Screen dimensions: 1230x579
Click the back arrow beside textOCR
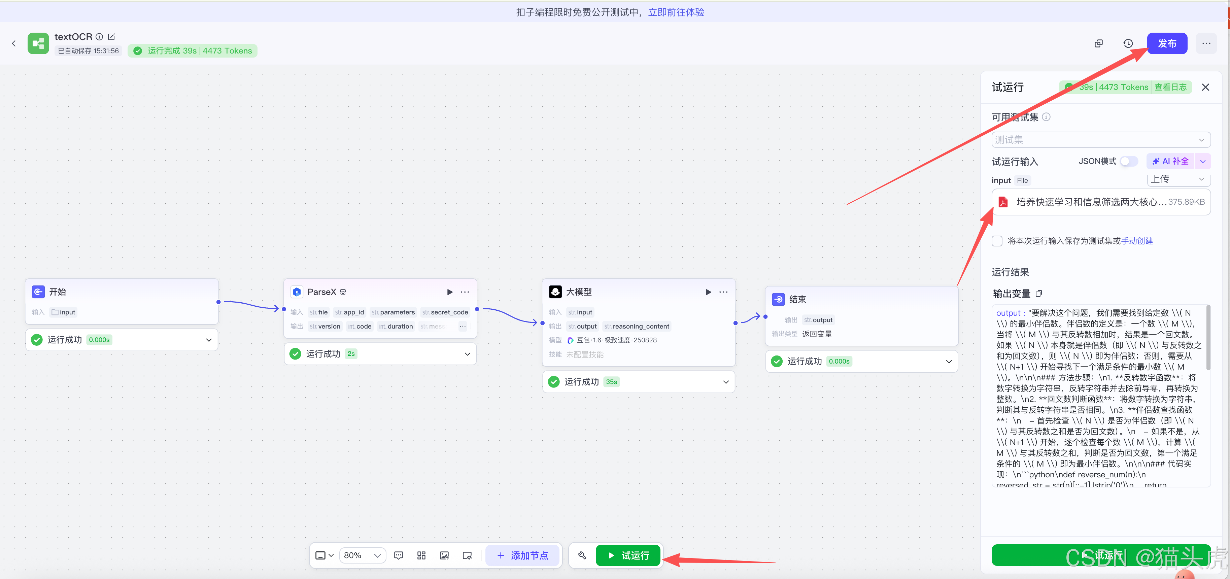click(14, 43)
